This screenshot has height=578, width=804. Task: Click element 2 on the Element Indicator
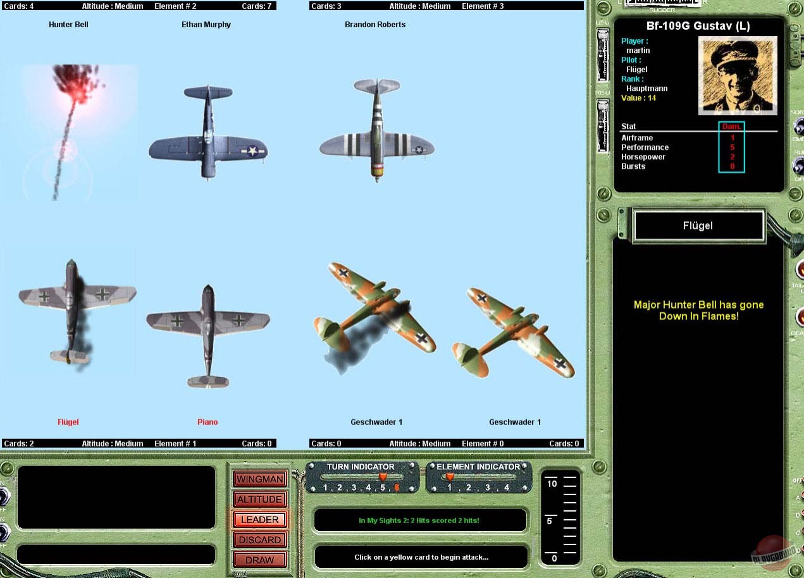click(469, 488)
